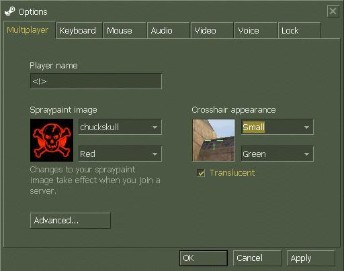The width and height of the screenshot is (344, 271).
Task: Click the Advanced... button
Action: [71, 221]
